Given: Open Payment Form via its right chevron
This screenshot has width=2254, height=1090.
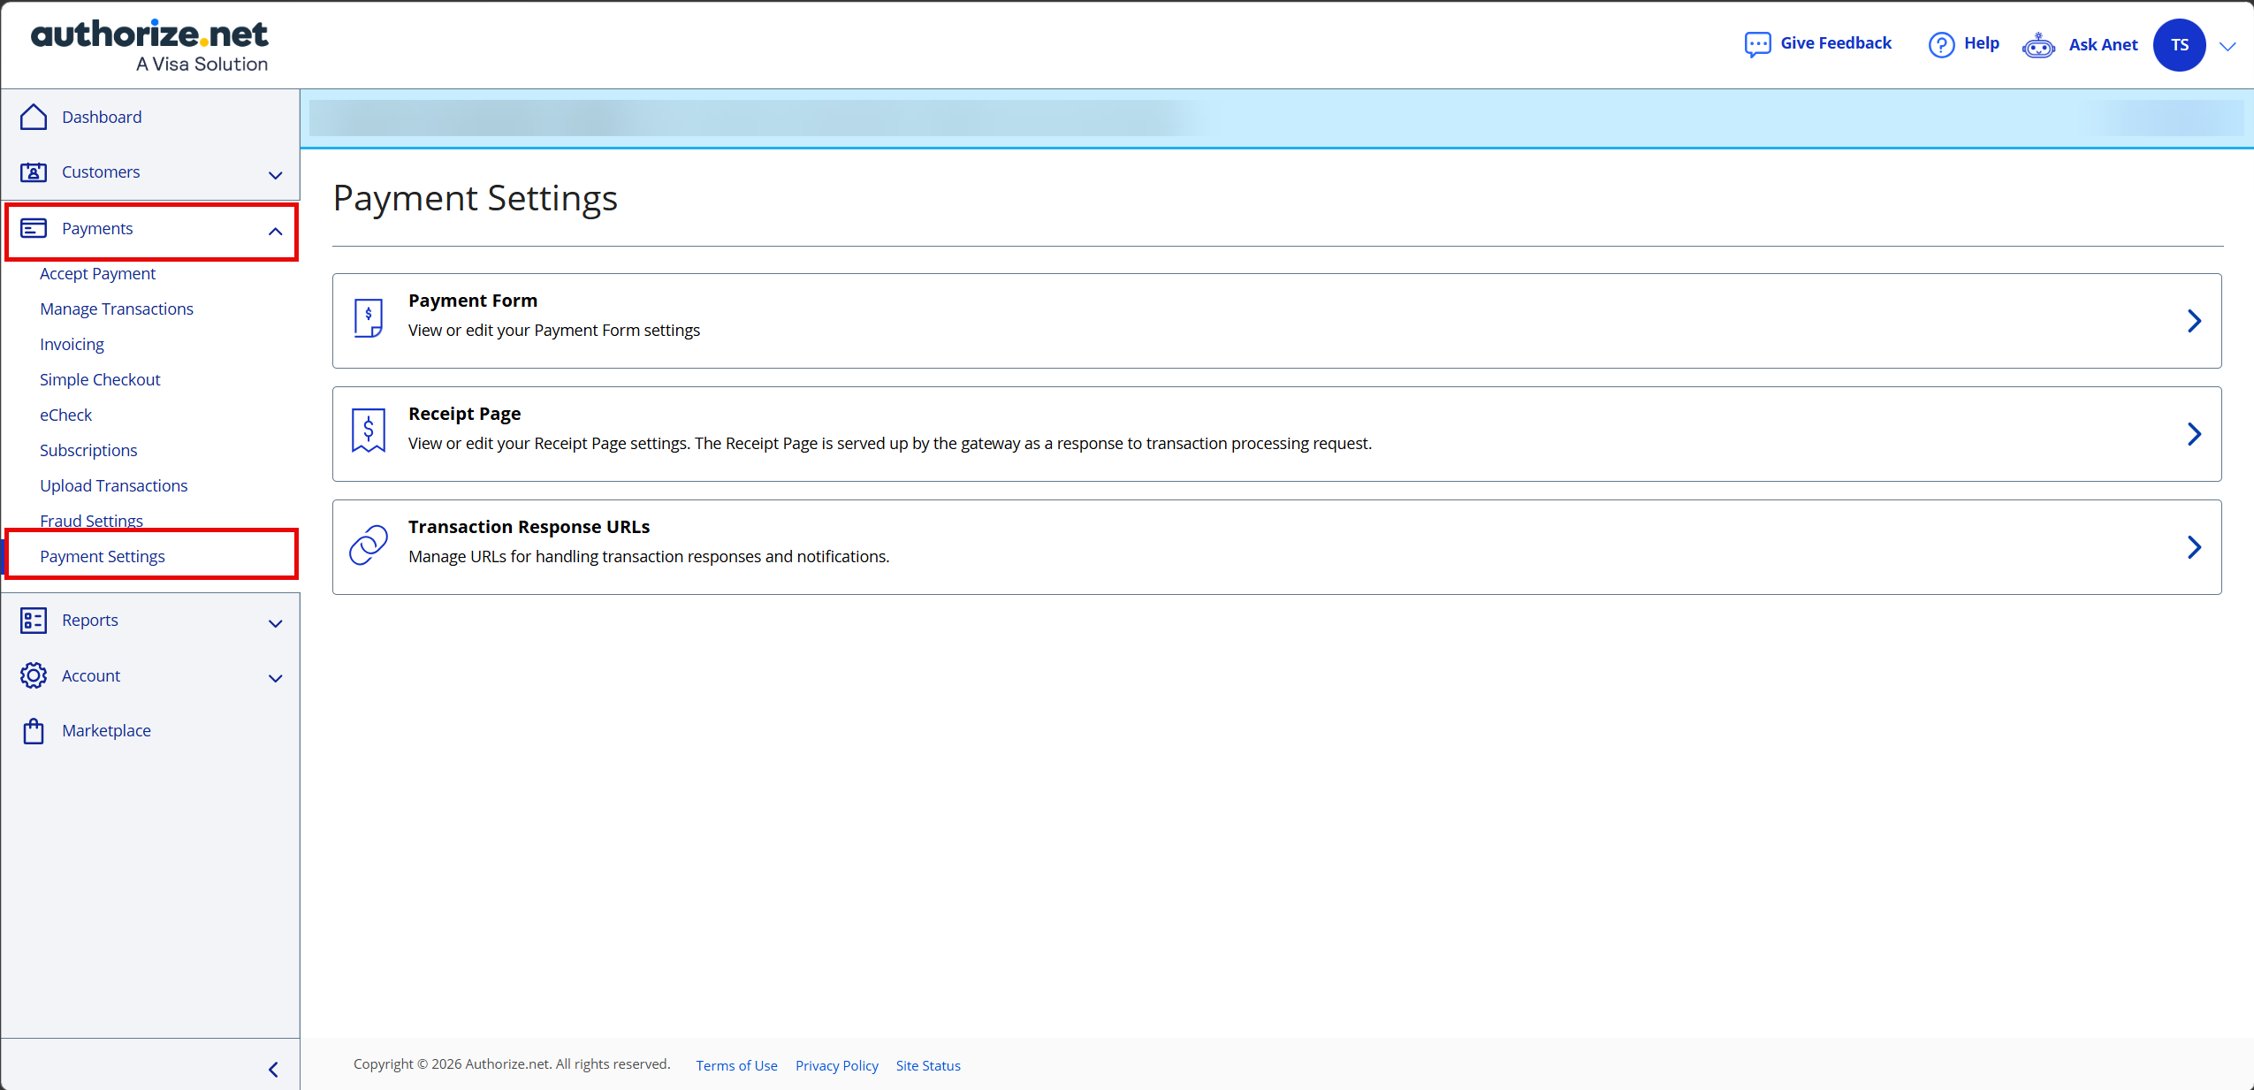Looking at the screenshot, I should pos(2194,321).
